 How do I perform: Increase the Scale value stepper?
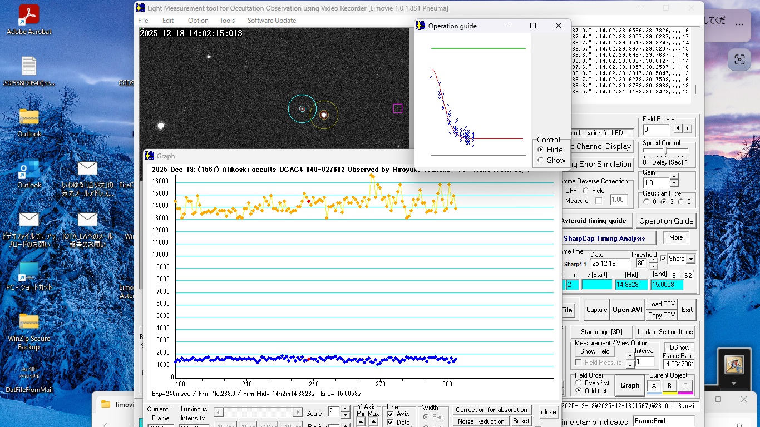point(346,409)
